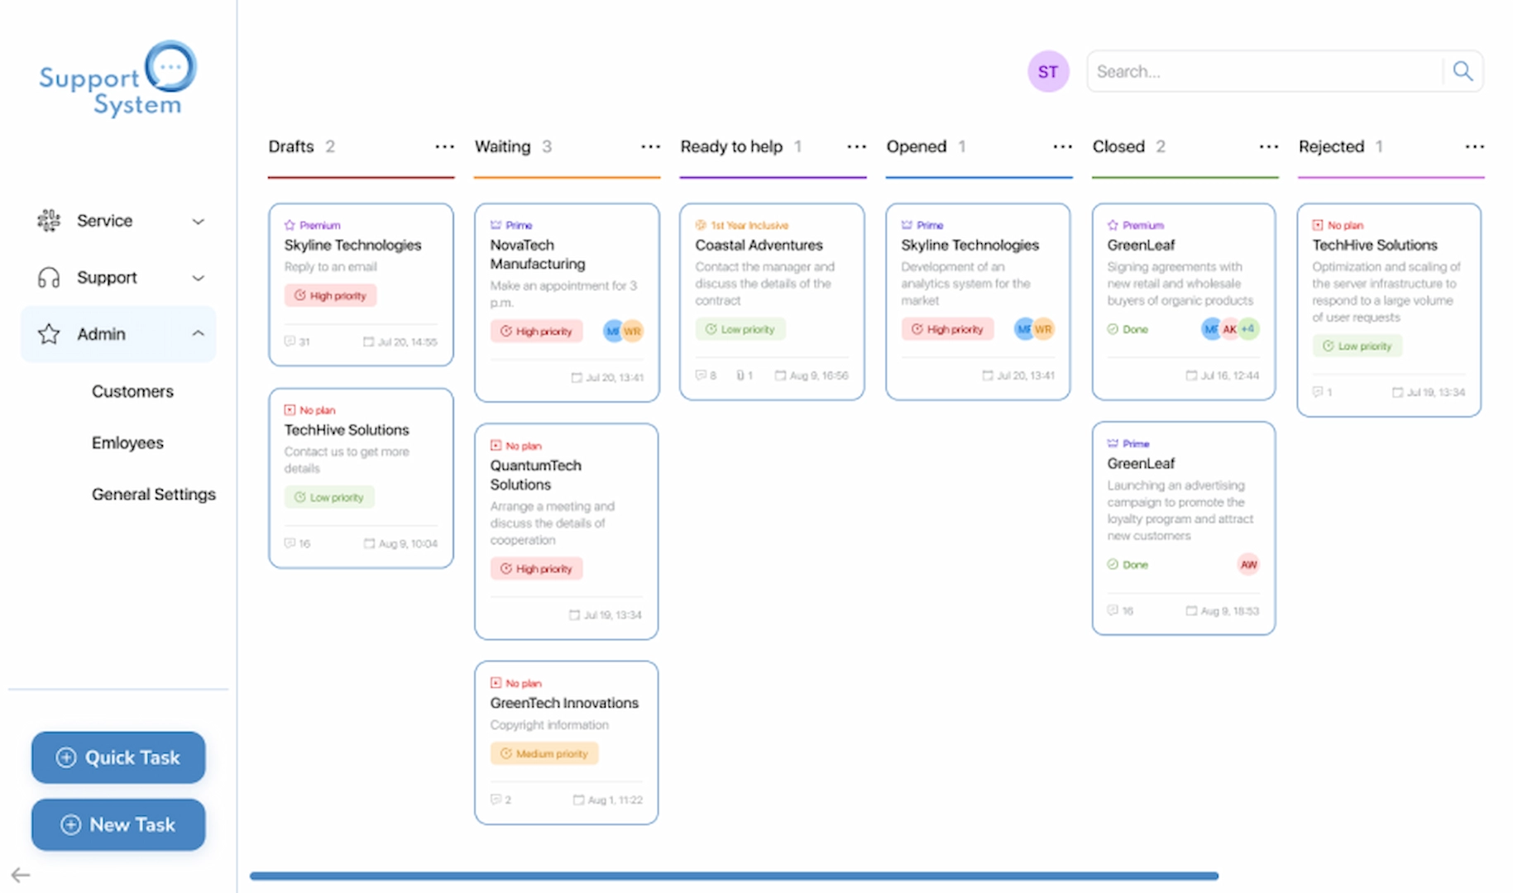This screenshot has height=893, width=1513.
Task: Click the New Task button
Action: click(118, 824)
